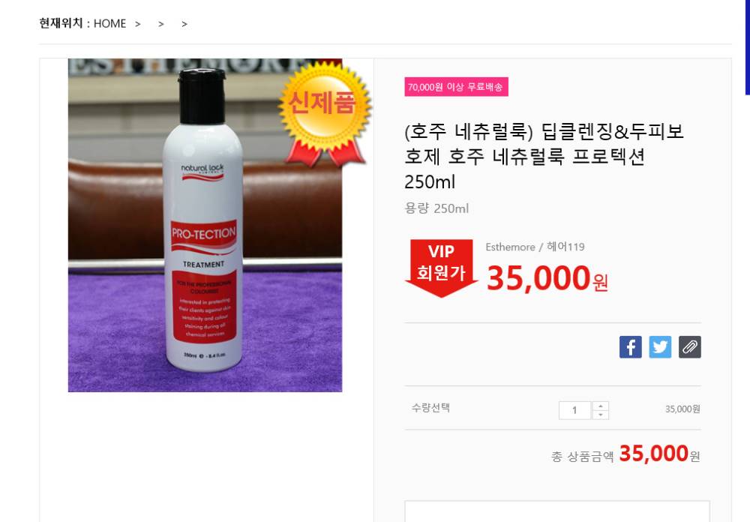Screen dimensions: 750x522
Task: Click the 용량 250ml capacity text
Action: pyautogui.click(x=436, y=208)
